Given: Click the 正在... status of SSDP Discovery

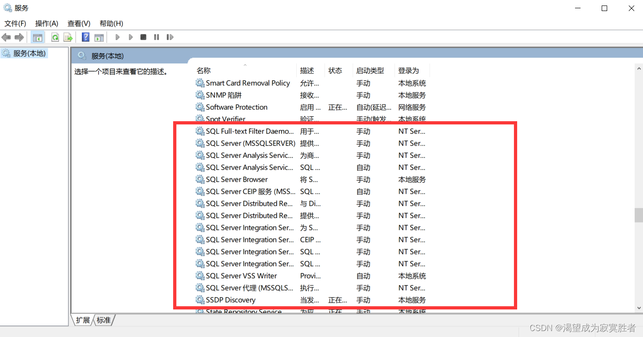Looking at the screenshot, I should pyautogui.click(x=338, y=300).
